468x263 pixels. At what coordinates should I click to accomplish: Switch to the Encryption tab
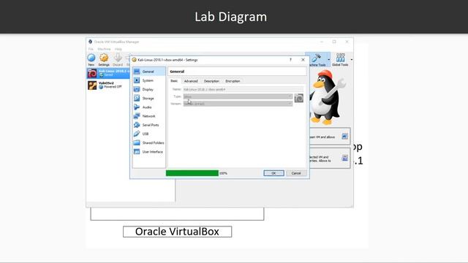tap(233, 81)
